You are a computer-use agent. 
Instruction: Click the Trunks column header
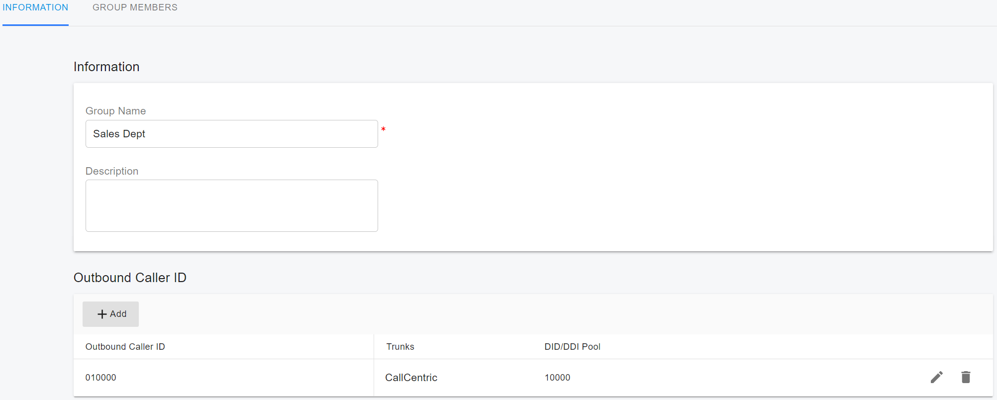pyautogui.click(x=400, y=347)
